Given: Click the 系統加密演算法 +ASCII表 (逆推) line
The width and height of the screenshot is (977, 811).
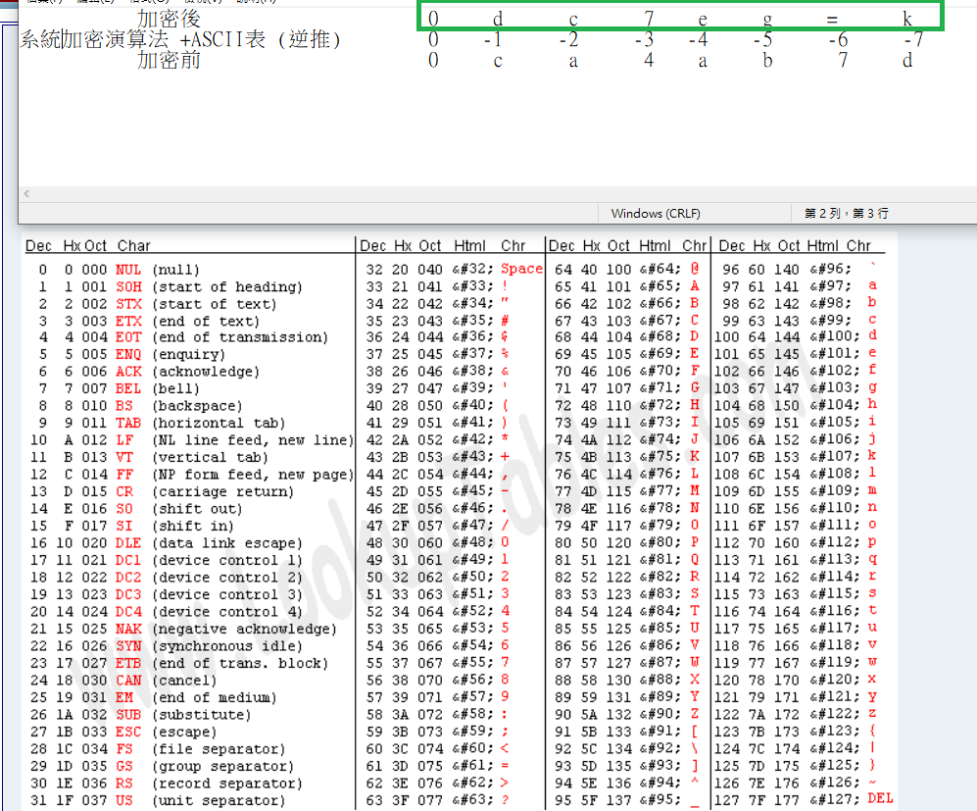Looking at the screenshot, I should coord(180,40).
